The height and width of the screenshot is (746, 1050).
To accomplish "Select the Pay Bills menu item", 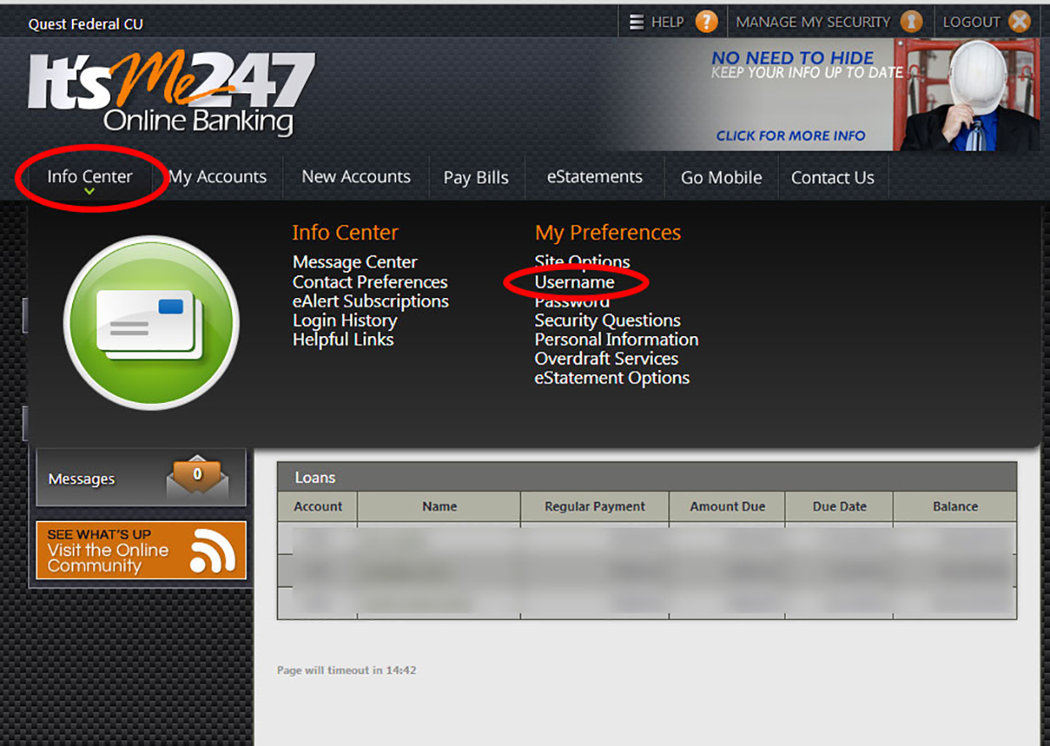I will pos(476,178).
